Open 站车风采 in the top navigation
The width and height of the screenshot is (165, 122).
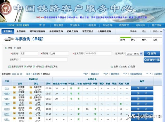140,25
